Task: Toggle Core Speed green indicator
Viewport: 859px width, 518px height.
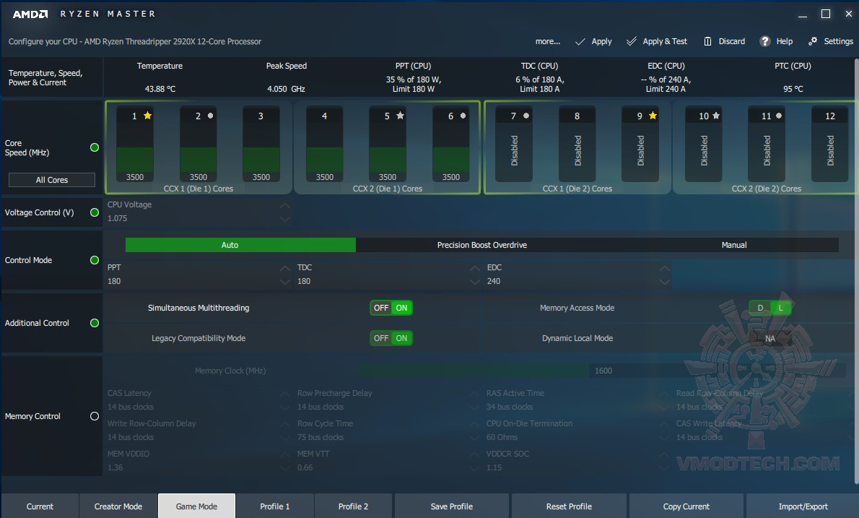Action: [95, 147]
